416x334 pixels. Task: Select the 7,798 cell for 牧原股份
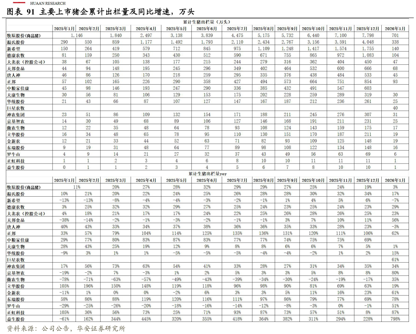click(366, 35)
